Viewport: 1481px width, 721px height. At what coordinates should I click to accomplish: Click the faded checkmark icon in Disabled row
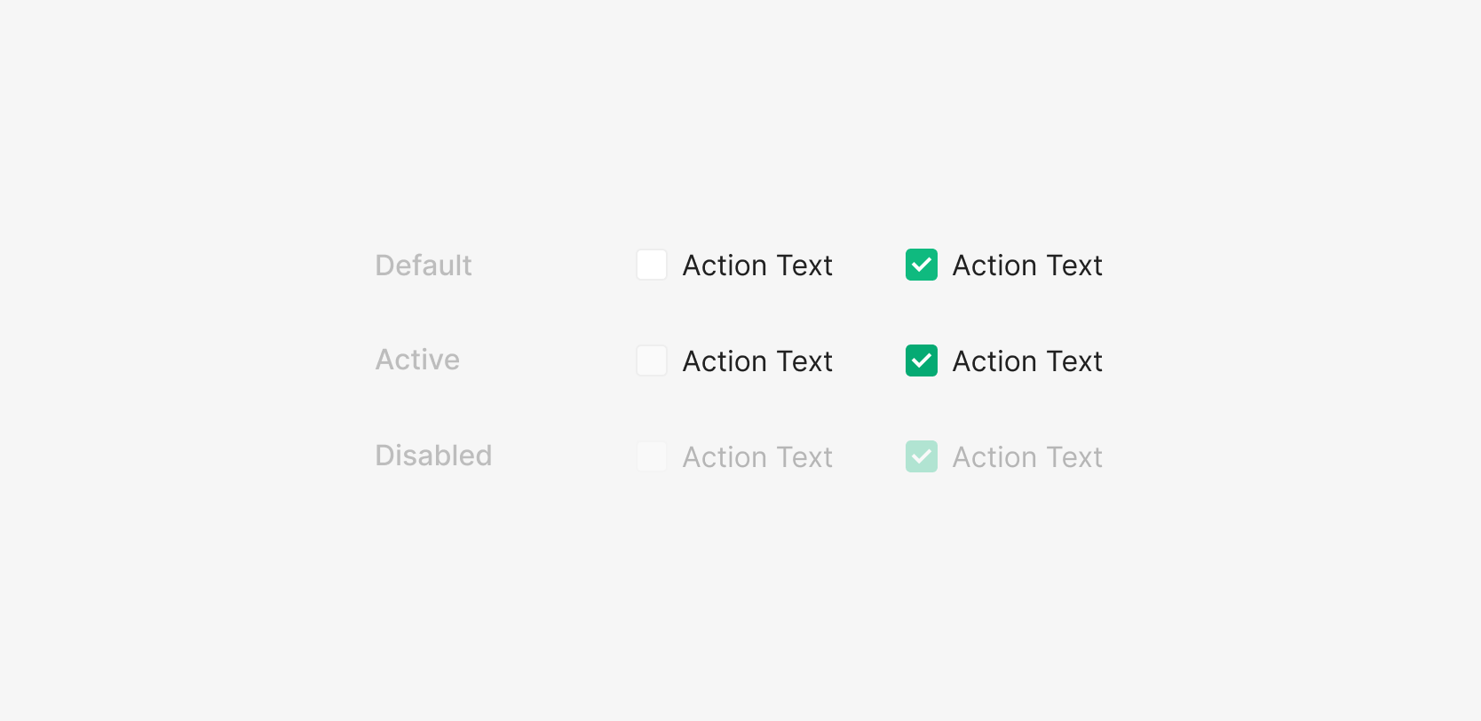922,456
